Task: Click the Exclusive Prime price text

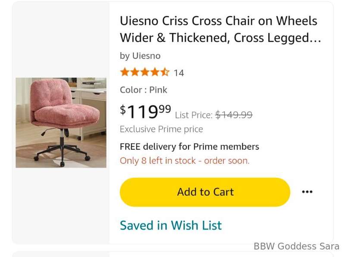Action: coord(161,129)
